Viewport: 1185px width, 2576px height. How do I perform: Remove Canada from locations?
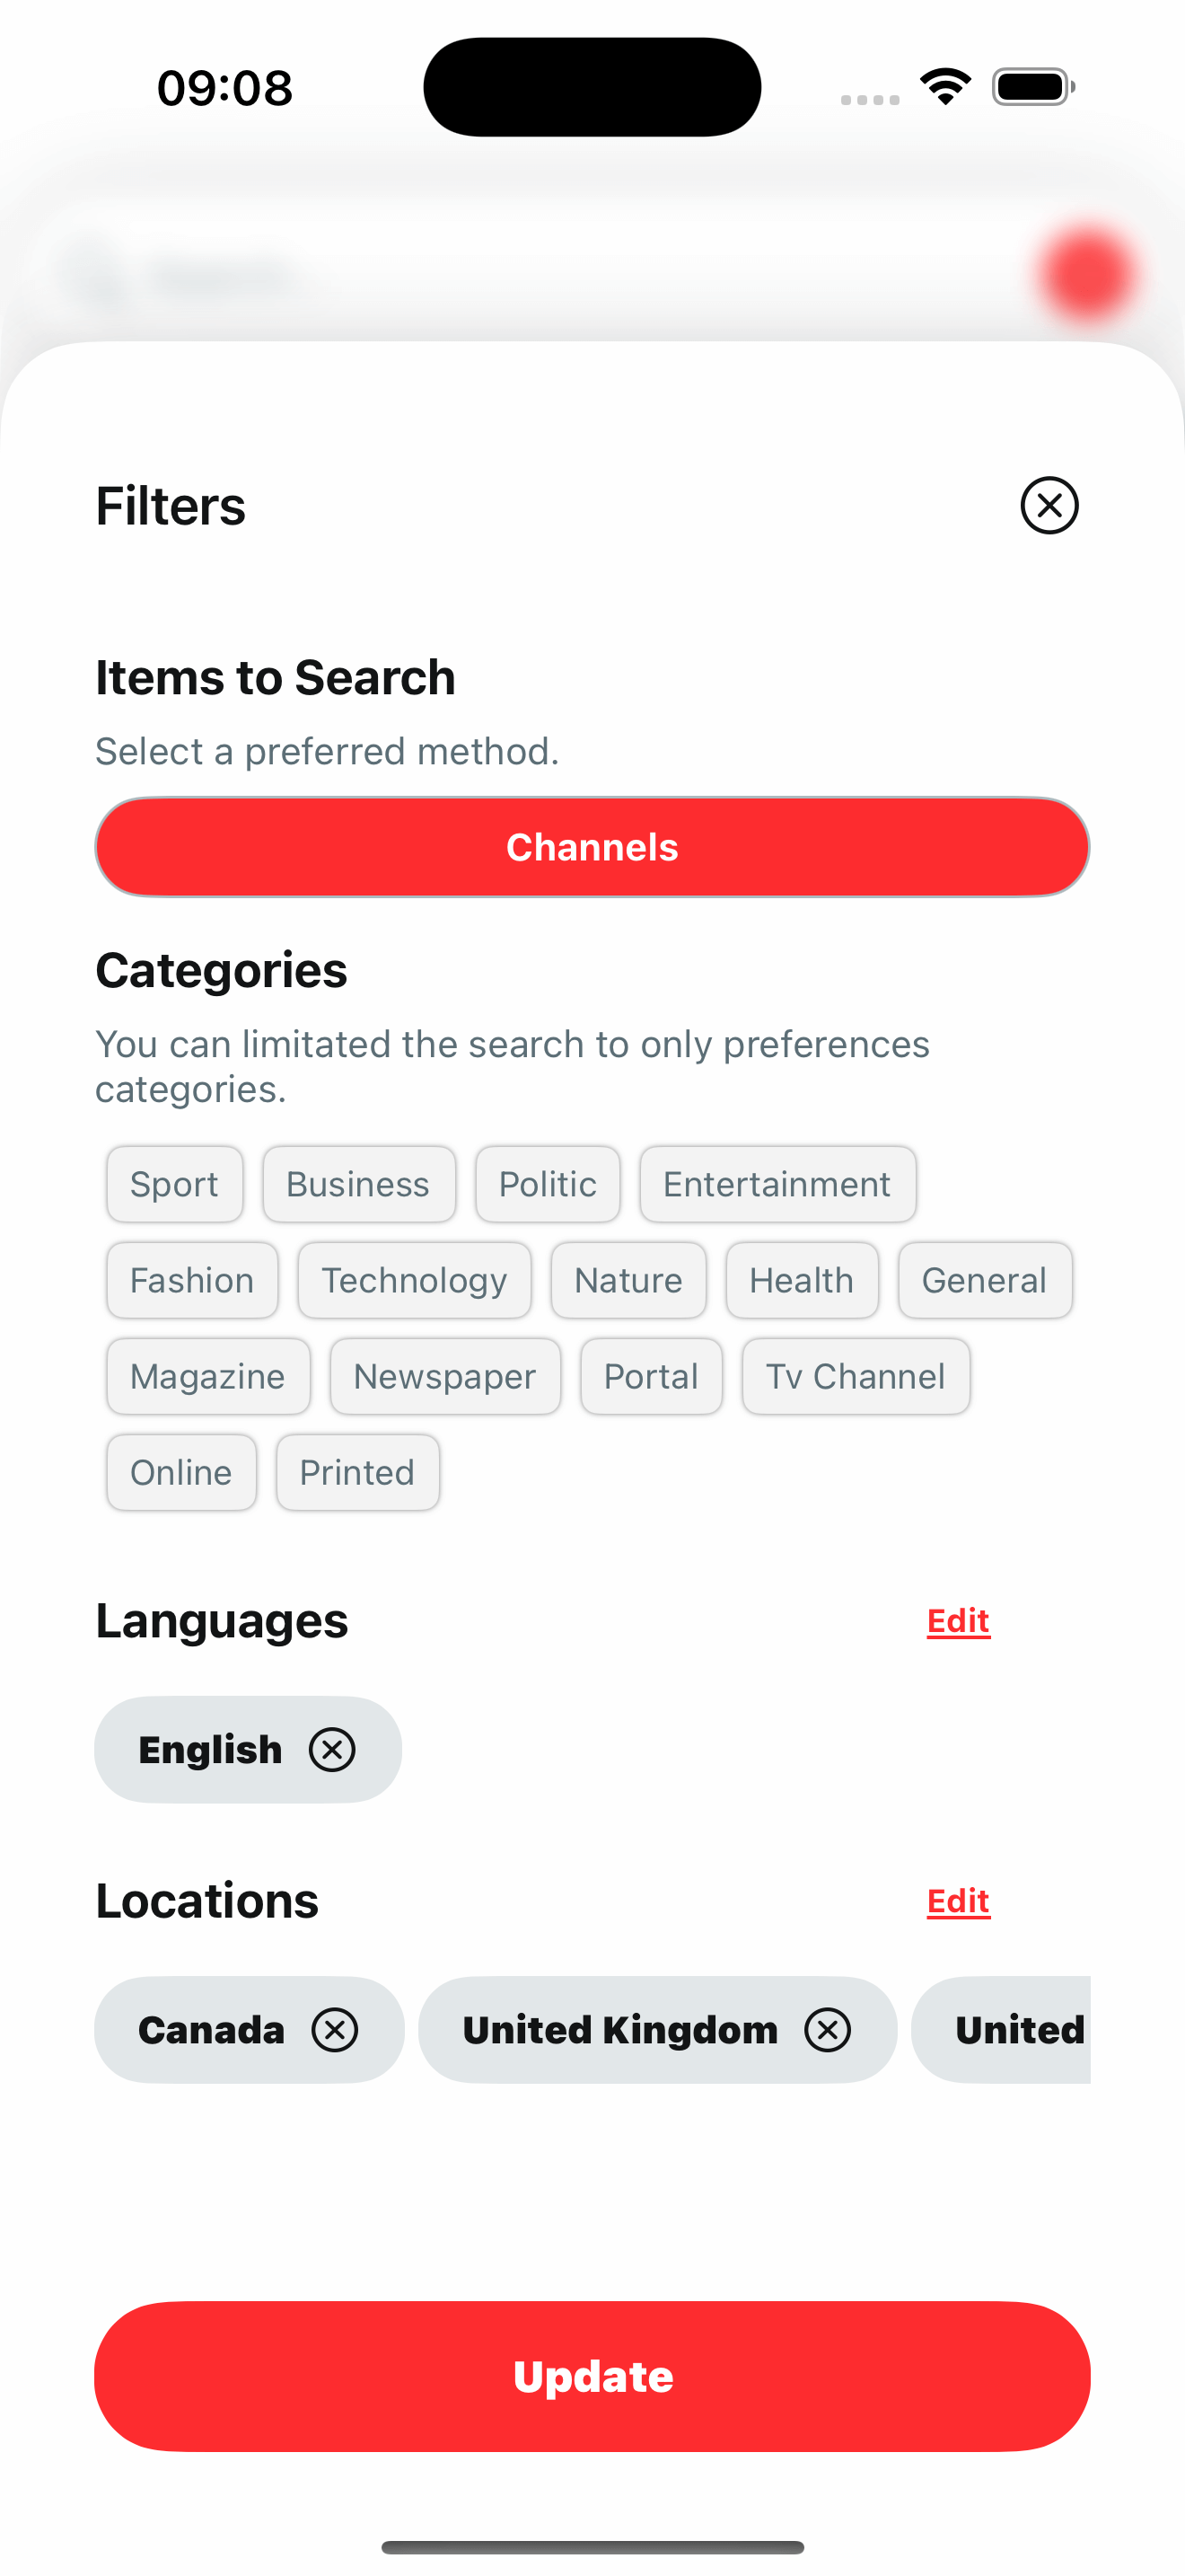pyautogui.click(x=335, y=2030)
